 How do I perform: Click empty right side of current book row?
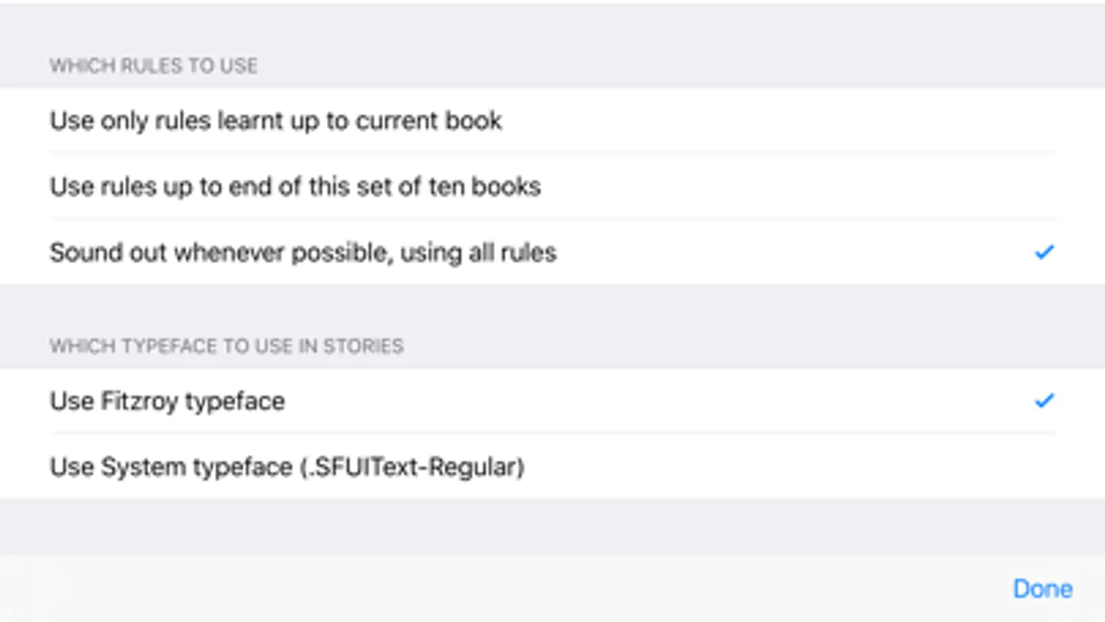(x=829, y=121)
